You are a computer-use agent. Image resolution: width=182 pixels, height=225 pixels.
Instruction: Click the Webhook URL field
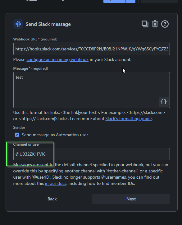(x=92, y=49)
